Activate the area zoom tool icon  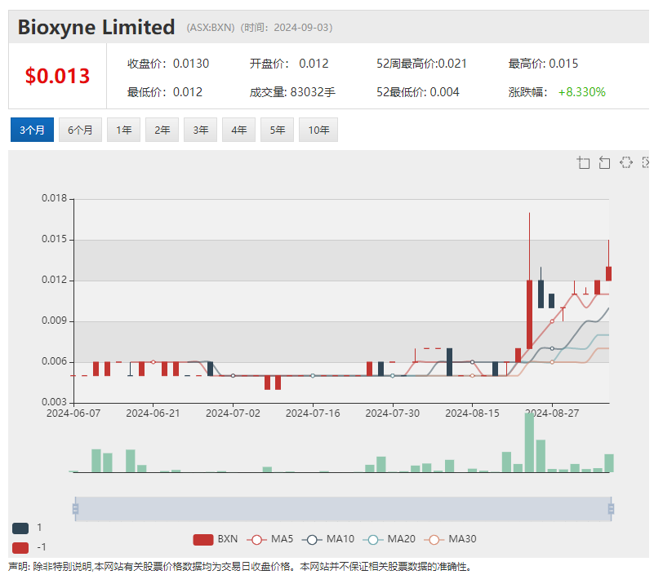click(x=584, y=162)
